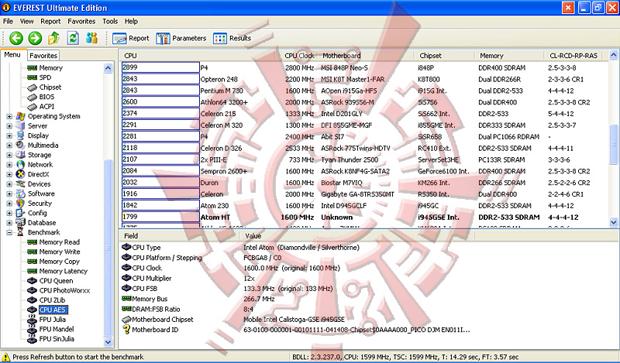
Task: Sort results by CPU column header
Action: tap(200, 56)
